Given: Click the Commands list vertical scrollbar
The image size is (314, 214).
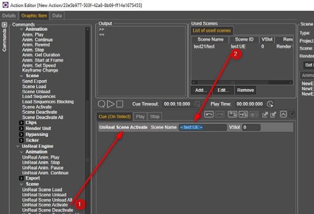Looking at the screenshot, I should tap(87, 120).
